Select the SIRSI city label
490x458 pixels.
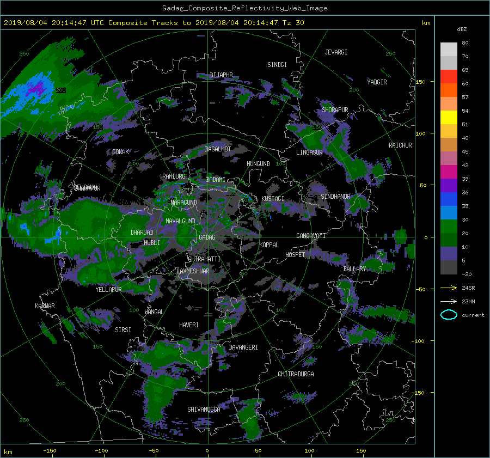pyautogui.click(x=123, y=330)
